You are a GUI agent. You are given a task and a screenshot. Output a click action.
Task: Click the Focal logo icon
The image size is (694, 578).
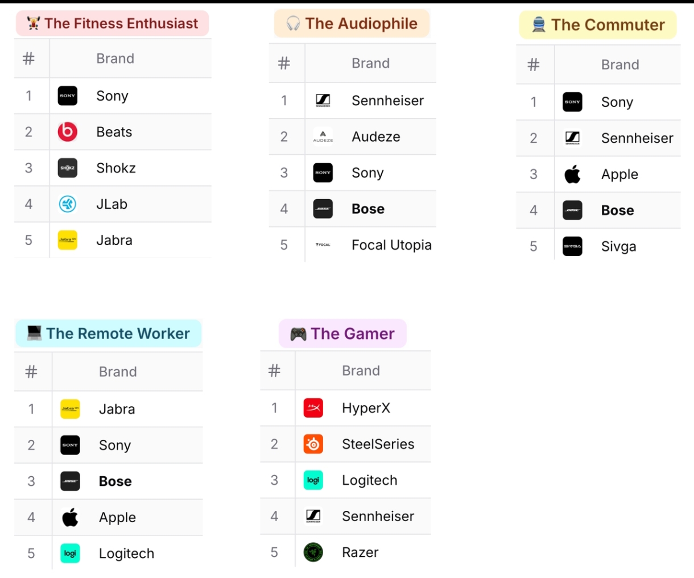pos(323,245)
